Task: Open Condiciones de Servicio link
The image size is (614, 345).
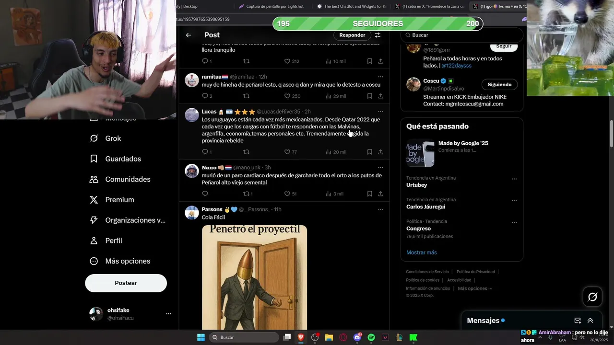Action: pyautogui.click(x=427, y=272)
